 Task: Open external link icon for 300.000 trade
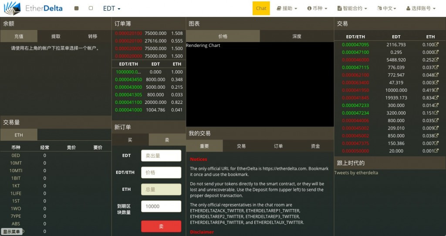[436, 105]
